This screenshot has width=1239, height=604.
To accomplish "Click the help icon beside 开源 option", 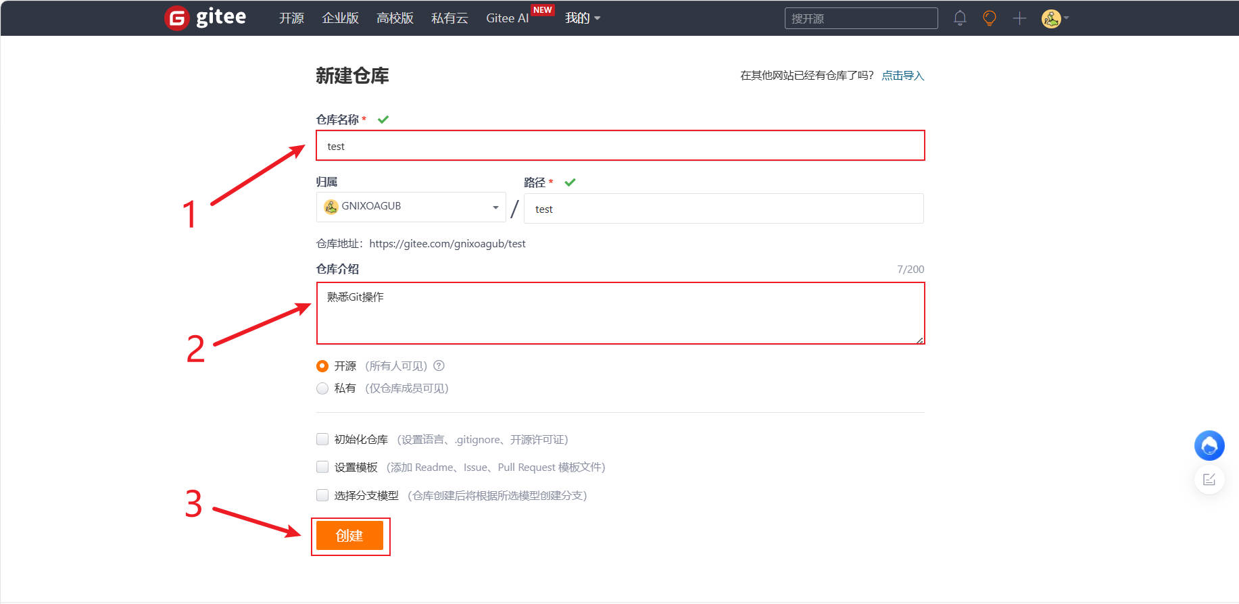I will click(x=439, y=366).
